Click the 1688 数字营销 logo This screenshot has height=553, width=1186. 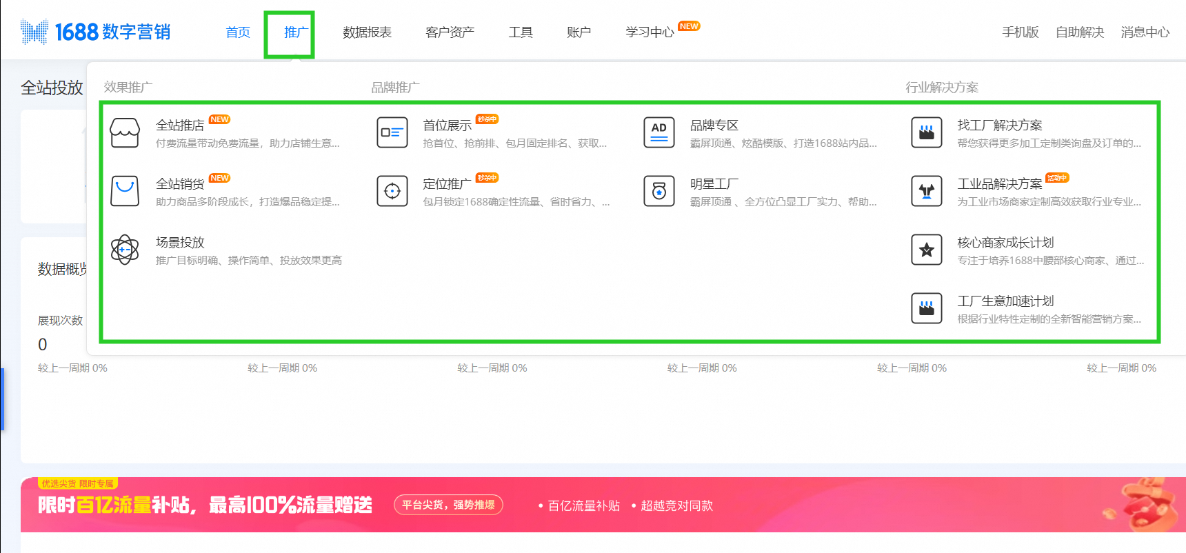(96, 32)
